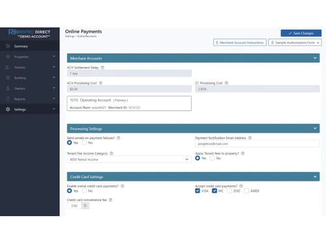Image resolution: width=326 pixels, height=244 pixels.
Task: Open Tenants in the sidebar
Action: click(x=30, y=67)
